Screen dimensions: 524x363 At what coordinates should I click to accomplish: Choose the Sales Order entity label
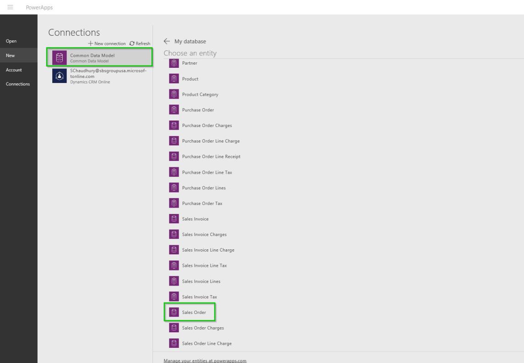pyautogui.click(x=194, y=312)
